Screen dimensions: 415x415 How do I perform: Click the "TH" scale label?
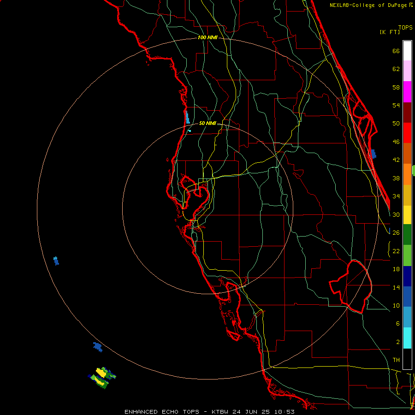[x=396, y=360]
